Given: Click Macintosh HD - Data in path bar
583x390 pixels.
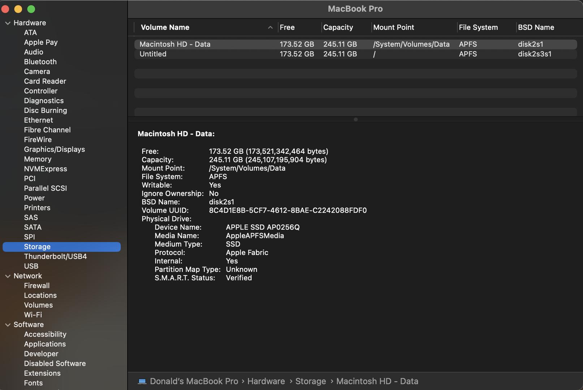Looking at the screenshot, I should coord(377,381).
